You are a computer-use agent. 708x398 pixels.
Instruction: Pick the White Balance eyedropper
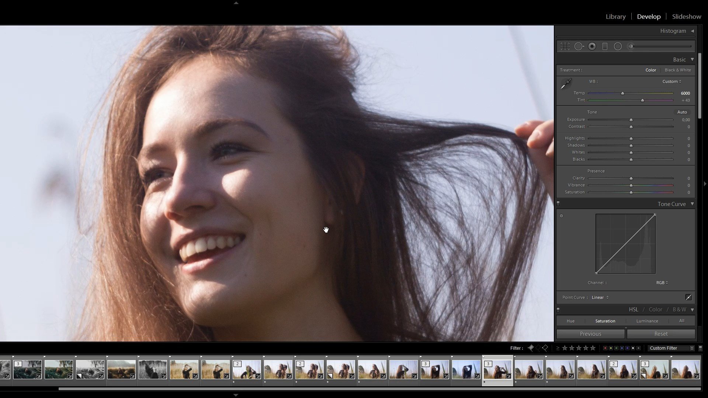[x=566, y=84]
